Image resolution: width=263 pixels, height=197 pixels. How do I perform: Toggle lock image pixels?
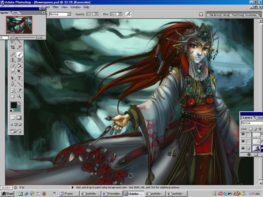pyautogui.click(x=255, y=129)
